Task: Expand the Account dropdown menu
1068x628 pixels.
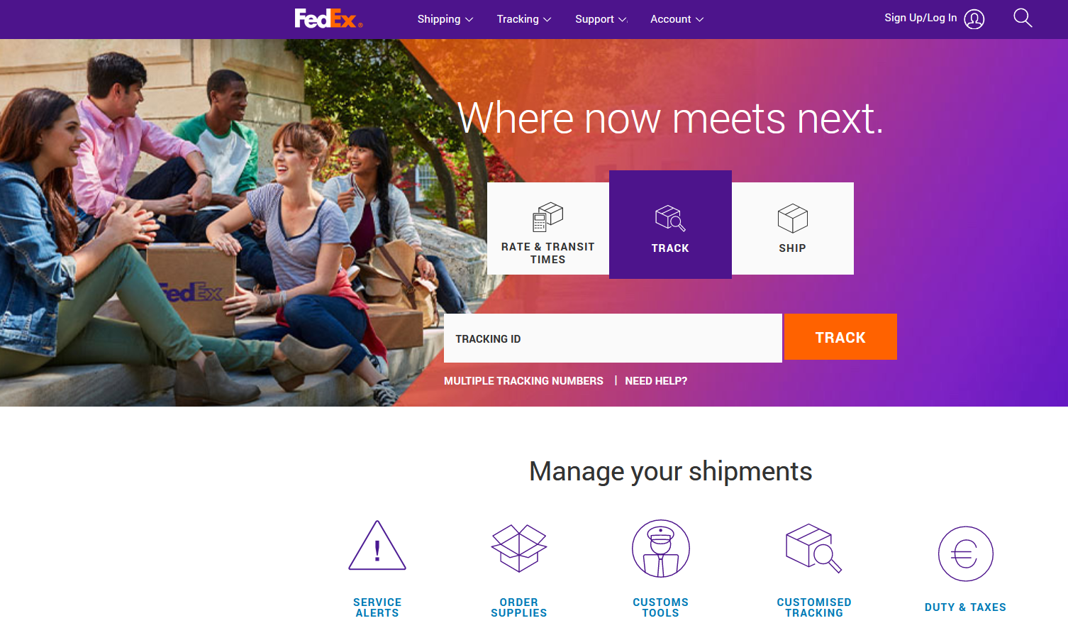Action: [677, 19]
